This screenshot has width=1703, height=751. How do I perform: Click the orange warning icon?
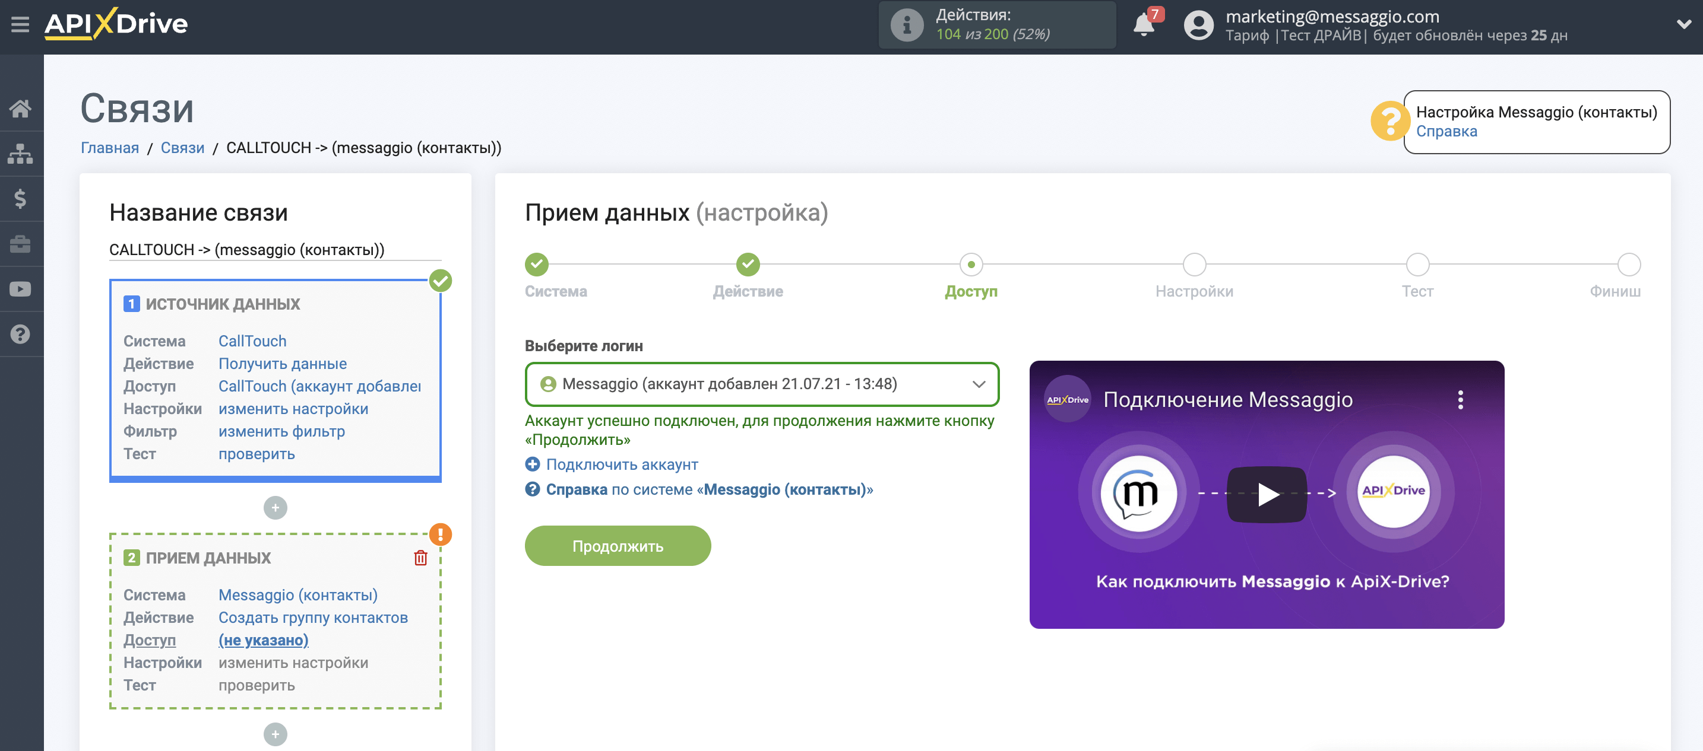[x=440, y=534]
